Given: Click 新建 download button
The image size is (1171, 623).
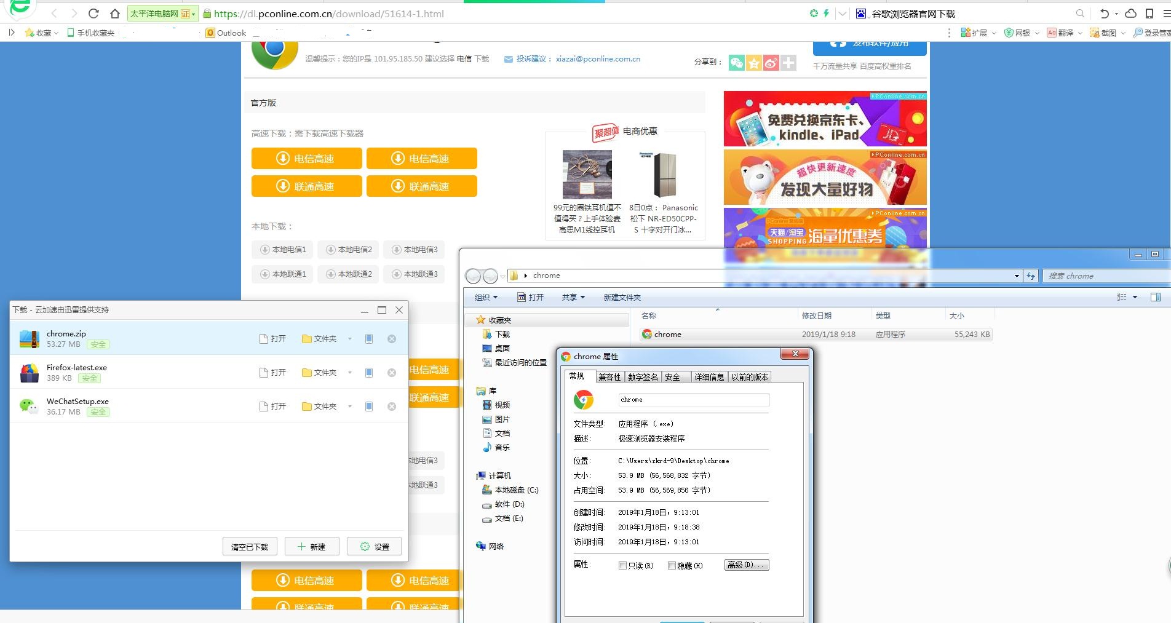Looking at the screenshot, I should tap(312, 547).
